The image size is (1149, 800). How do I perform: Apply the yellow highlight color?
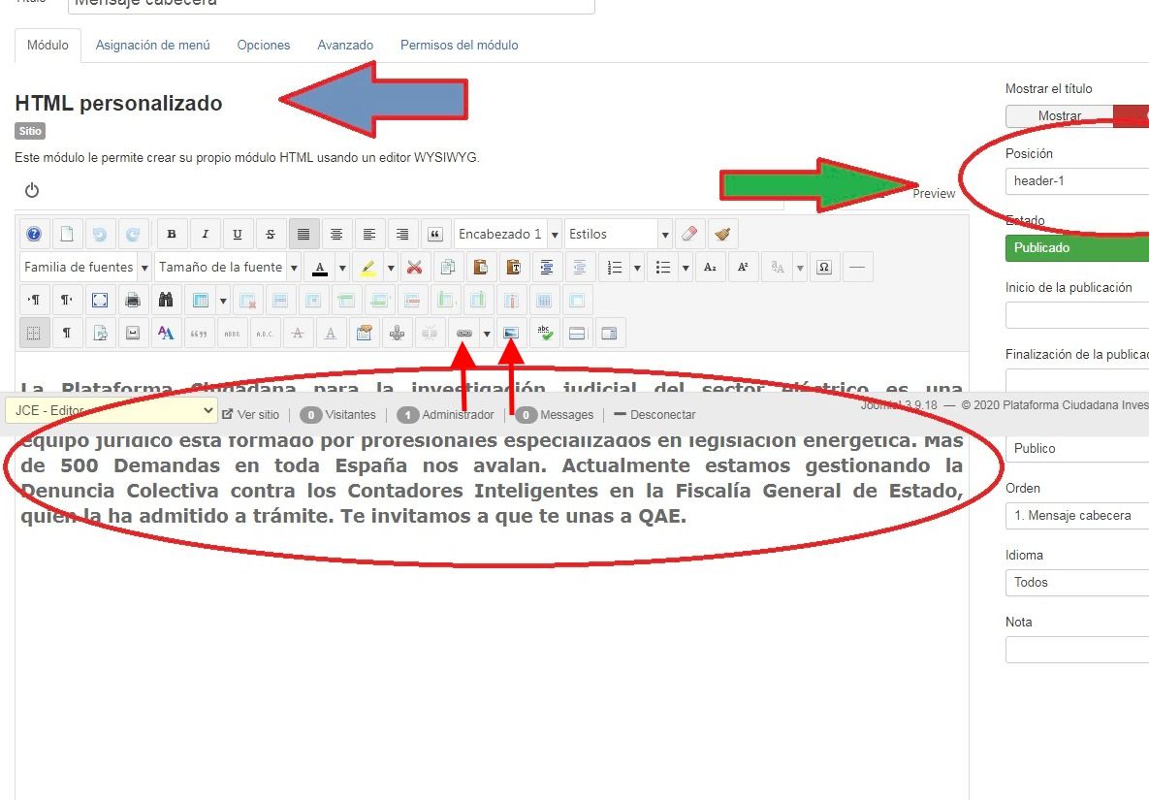pyautogui.click(x=367, y=268)
